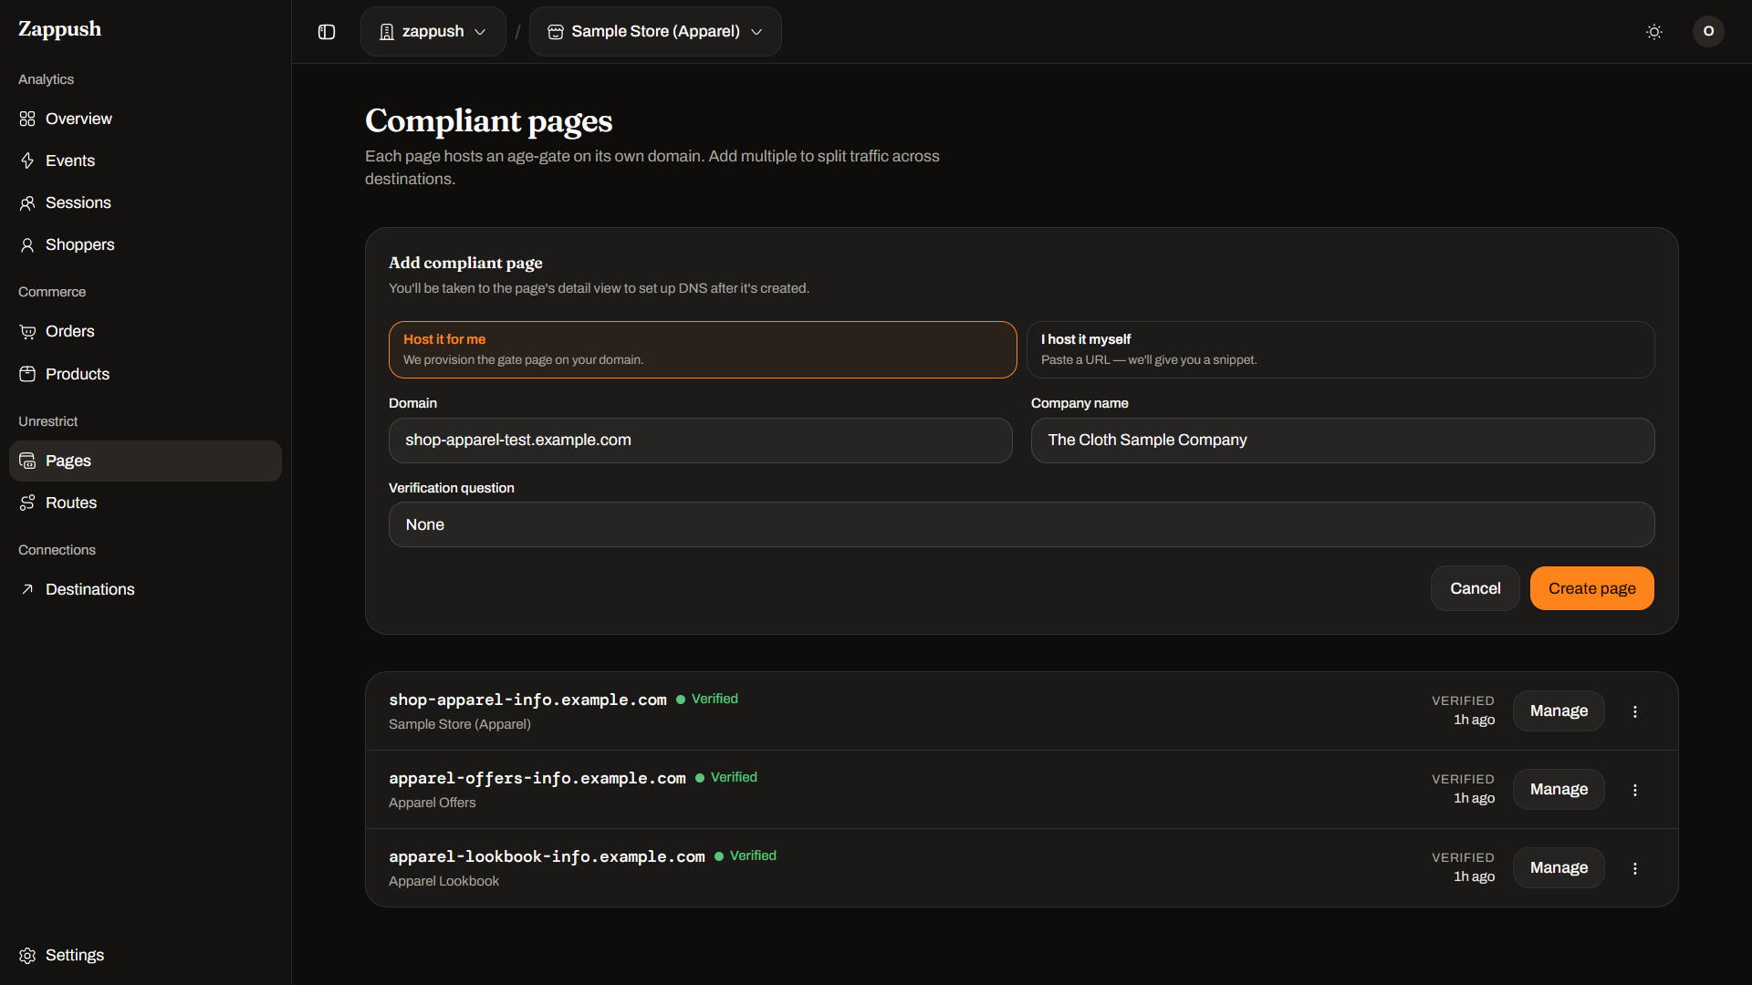Click the apparel-lookbook-info.example.com domain text

(x=547, y=856)
